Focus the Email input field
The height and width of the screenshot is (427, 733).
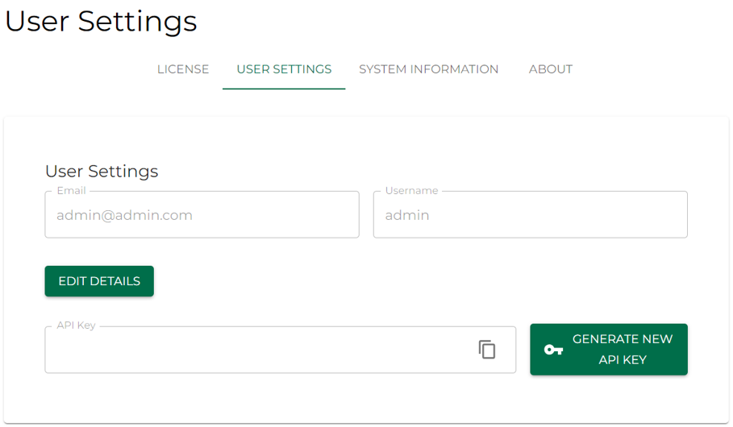coord(202,215)
